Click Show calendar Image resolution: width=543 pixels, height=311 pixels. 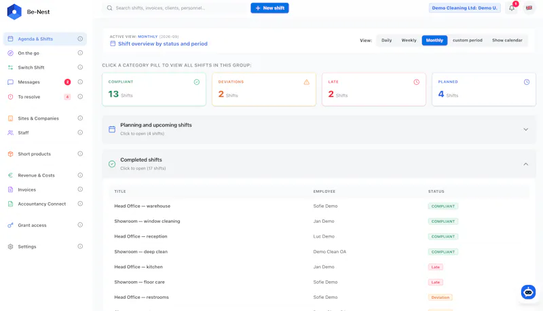coord(507,40)
